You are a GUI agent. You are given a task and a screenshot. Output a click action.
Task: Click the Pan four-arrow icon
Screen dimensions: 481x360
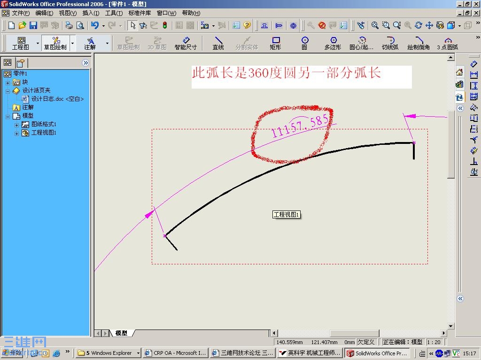[429, 25]
